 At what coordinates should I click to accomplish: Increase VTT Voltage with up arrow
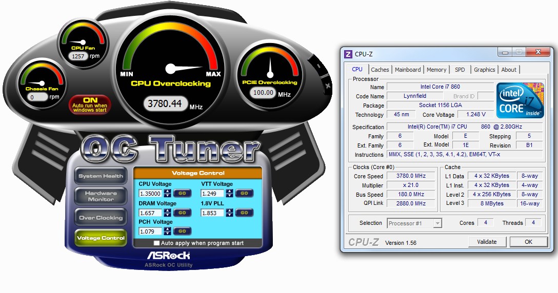(x=230, y=191)
